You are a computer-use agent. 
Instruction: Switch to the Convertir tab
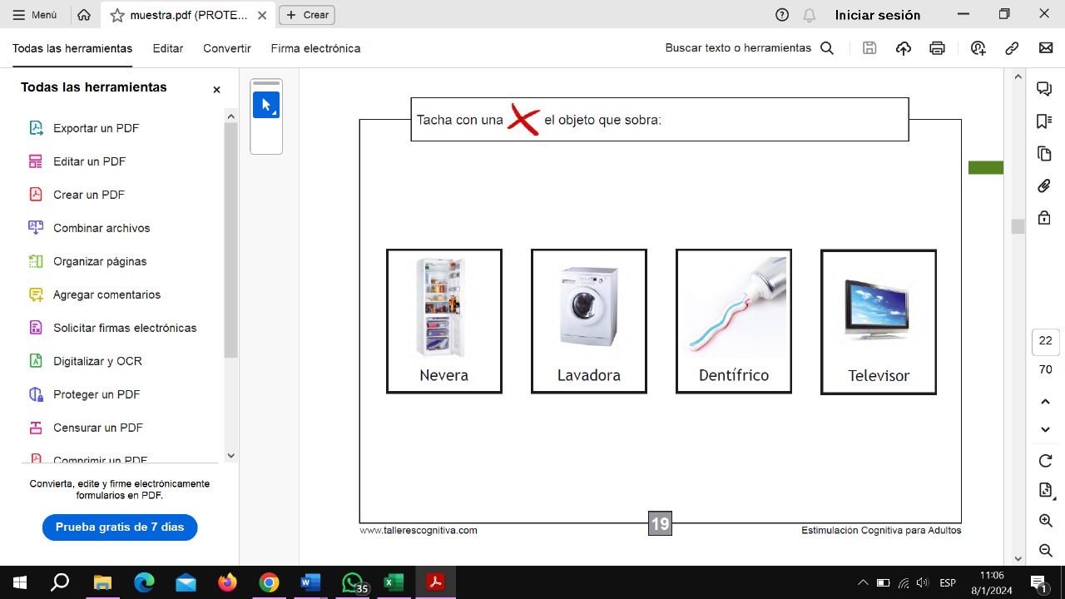tap(226, 48)
